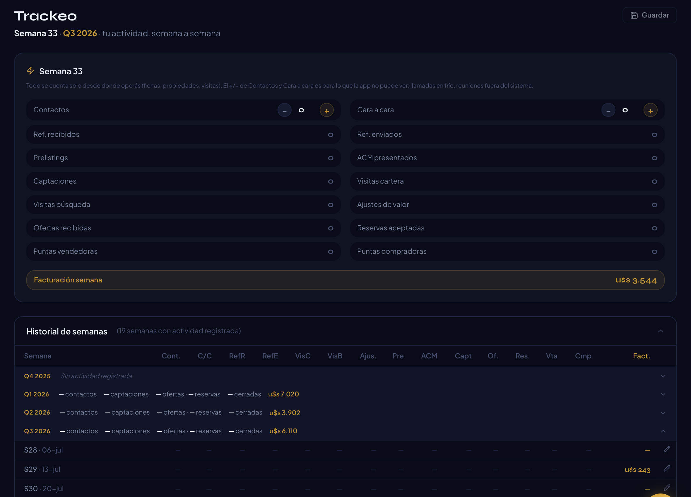Decrease the Contactos count with minus

pos(284,110)
